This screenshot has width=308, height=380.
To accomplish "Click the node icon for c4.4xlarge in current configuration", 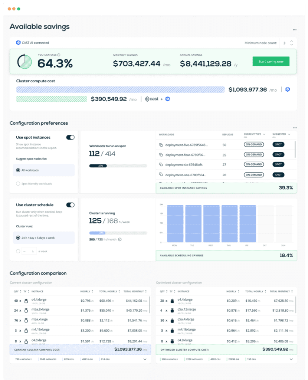I will point(26,301).
